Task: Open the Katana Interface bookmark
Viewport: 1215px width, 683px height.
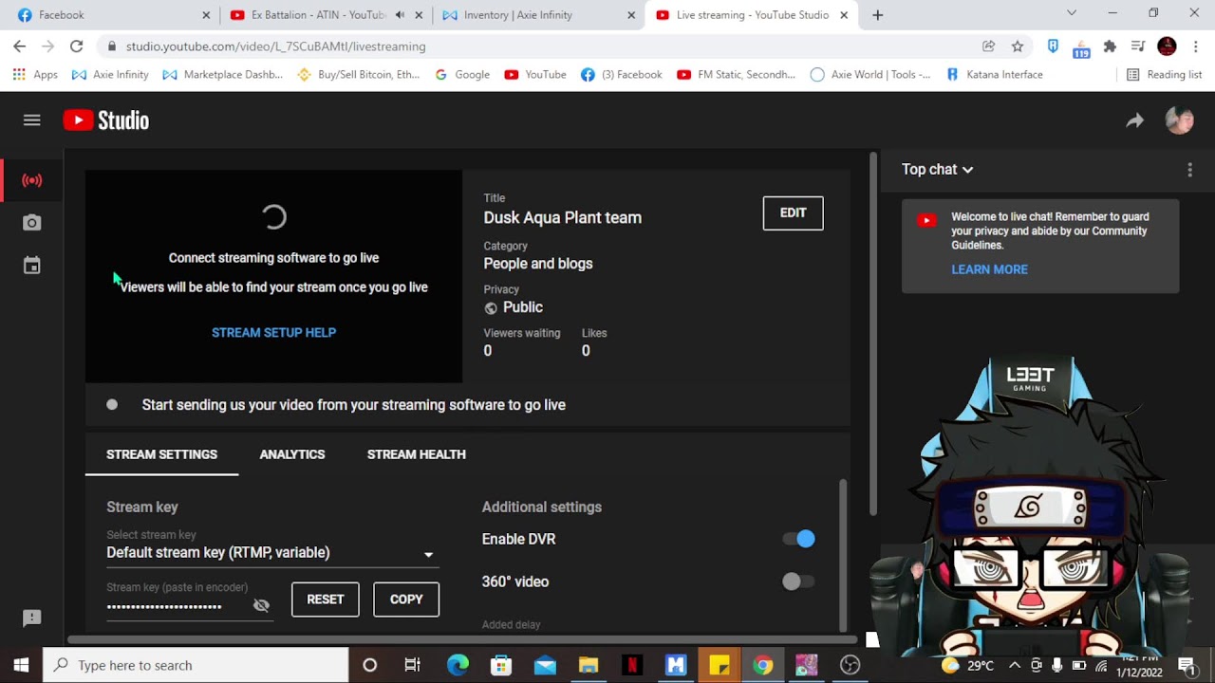Action: (994, 74)
